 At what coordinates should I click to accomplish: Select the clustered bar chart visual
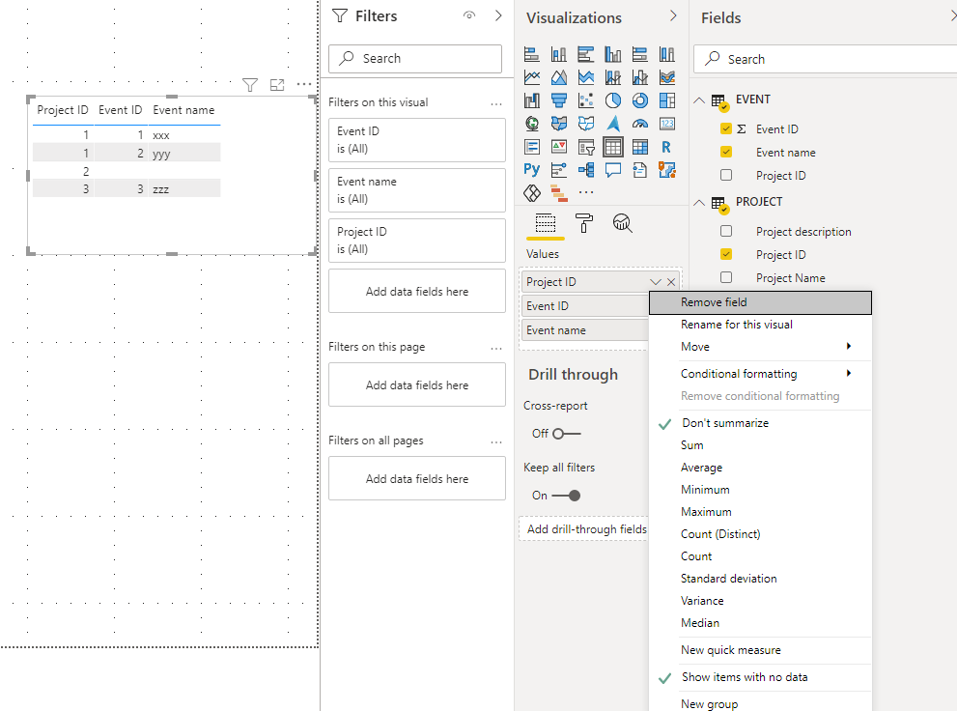pyautogui.click(x=586, y=54)
